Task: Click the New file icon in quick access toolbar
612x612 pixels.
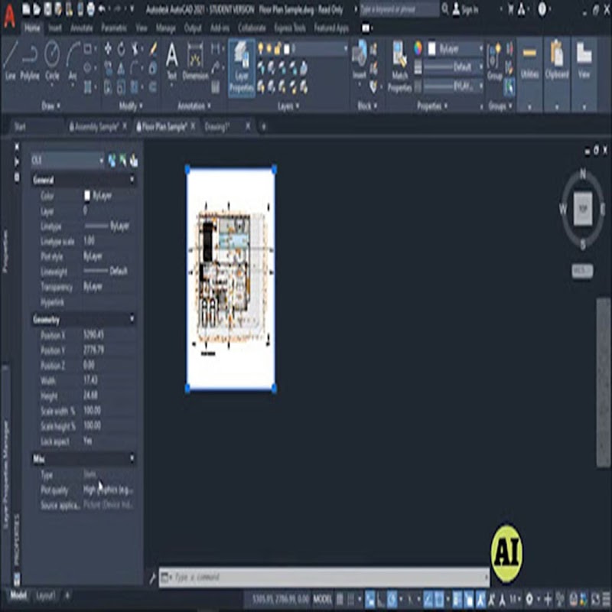Action: [26, 9]
